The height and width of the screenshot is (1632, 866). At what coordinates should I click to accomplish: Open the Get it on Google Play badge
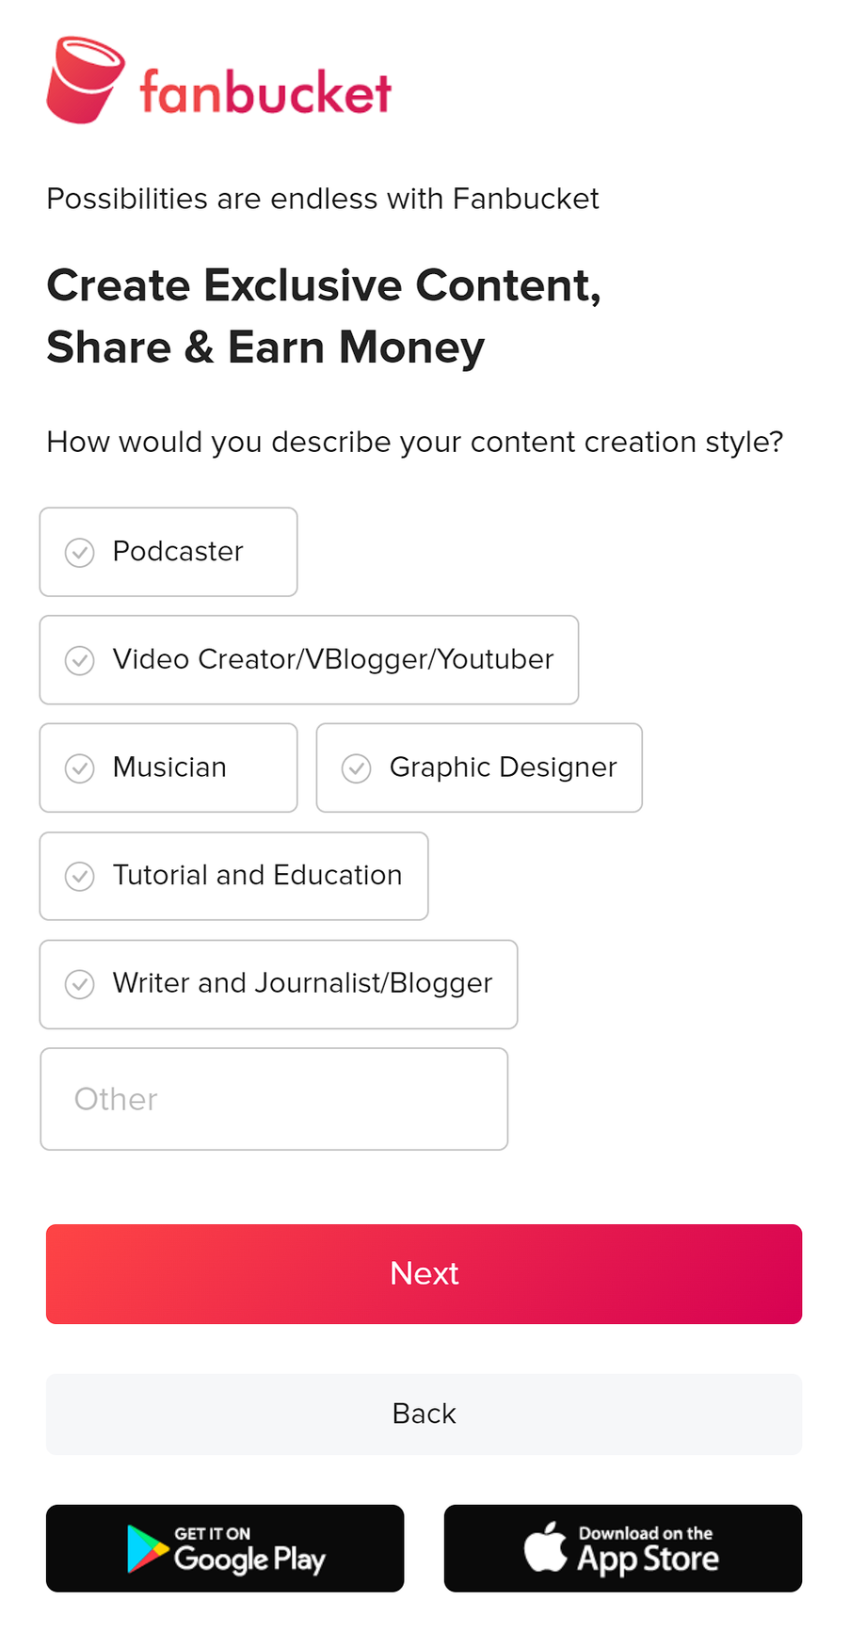pos(225,1549)
